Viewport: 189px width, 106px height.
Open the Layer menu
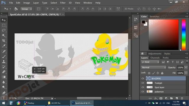36,3
